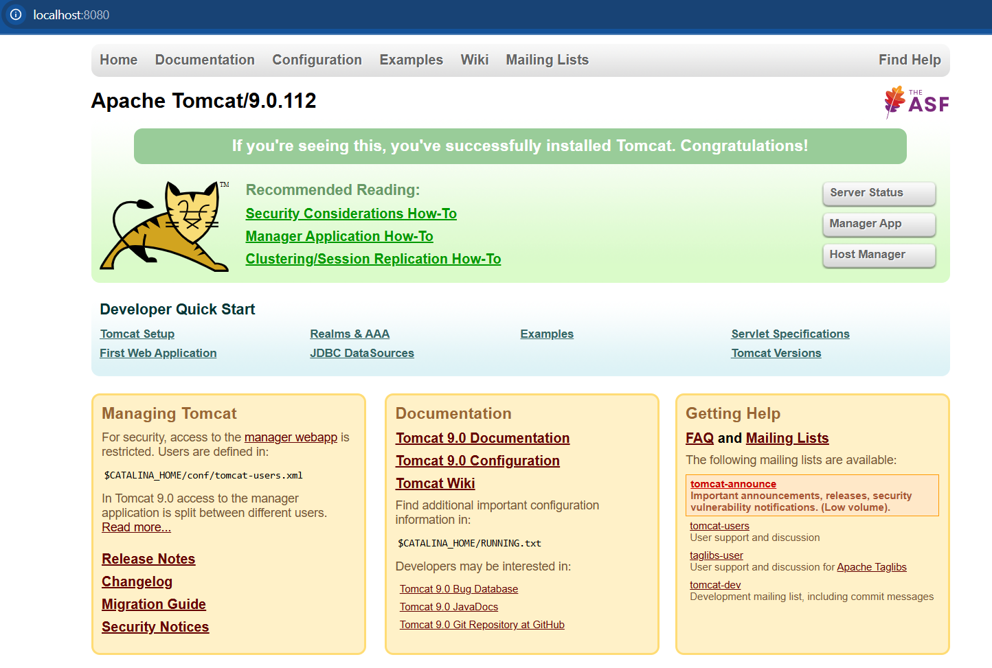Open Manager Application How-To link
992x668 pixels.
click(x=339, y=236)
